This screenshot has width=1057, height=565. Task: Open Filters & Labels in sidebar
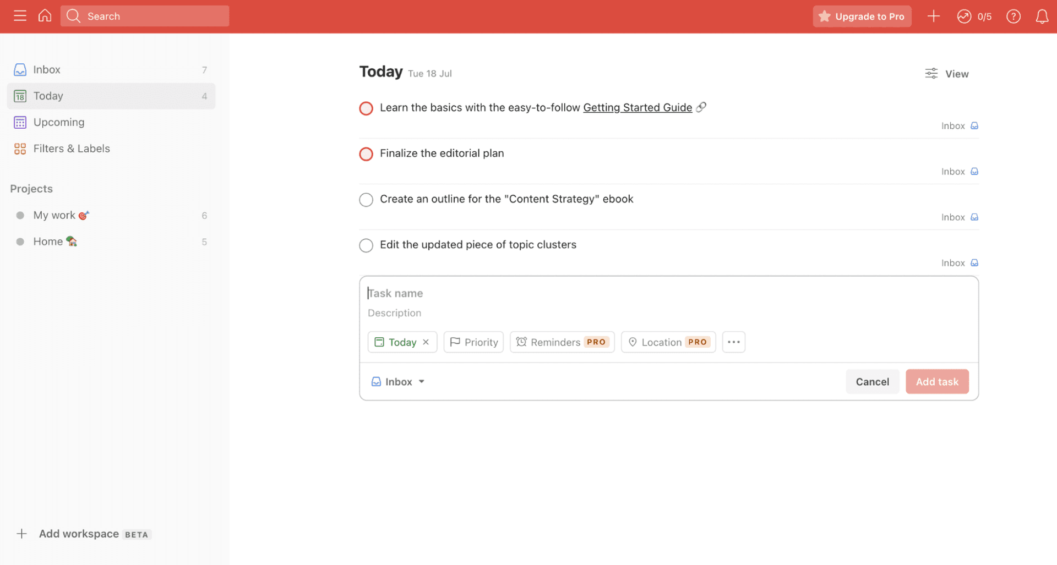tap(111, 149)
